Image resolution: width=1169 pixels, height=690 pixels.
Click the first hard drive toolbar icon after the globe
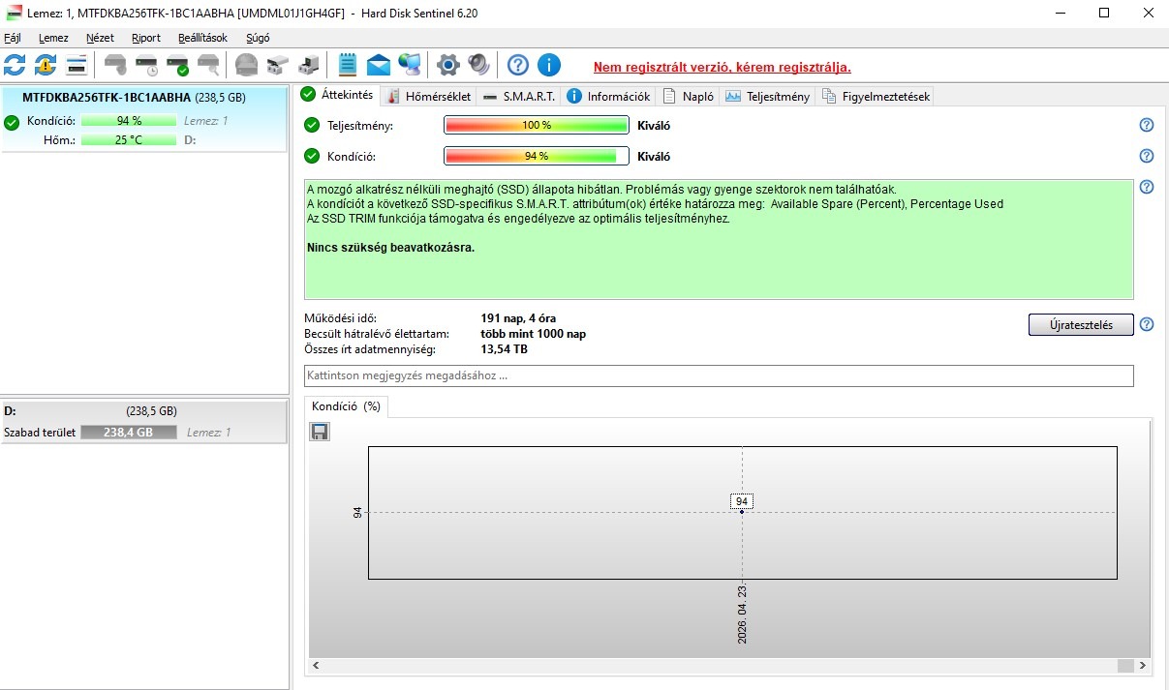(x=278, y=65)
